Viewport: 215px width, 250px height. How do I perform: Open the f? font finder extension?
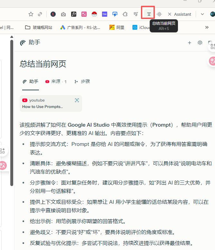coord(74,14)
